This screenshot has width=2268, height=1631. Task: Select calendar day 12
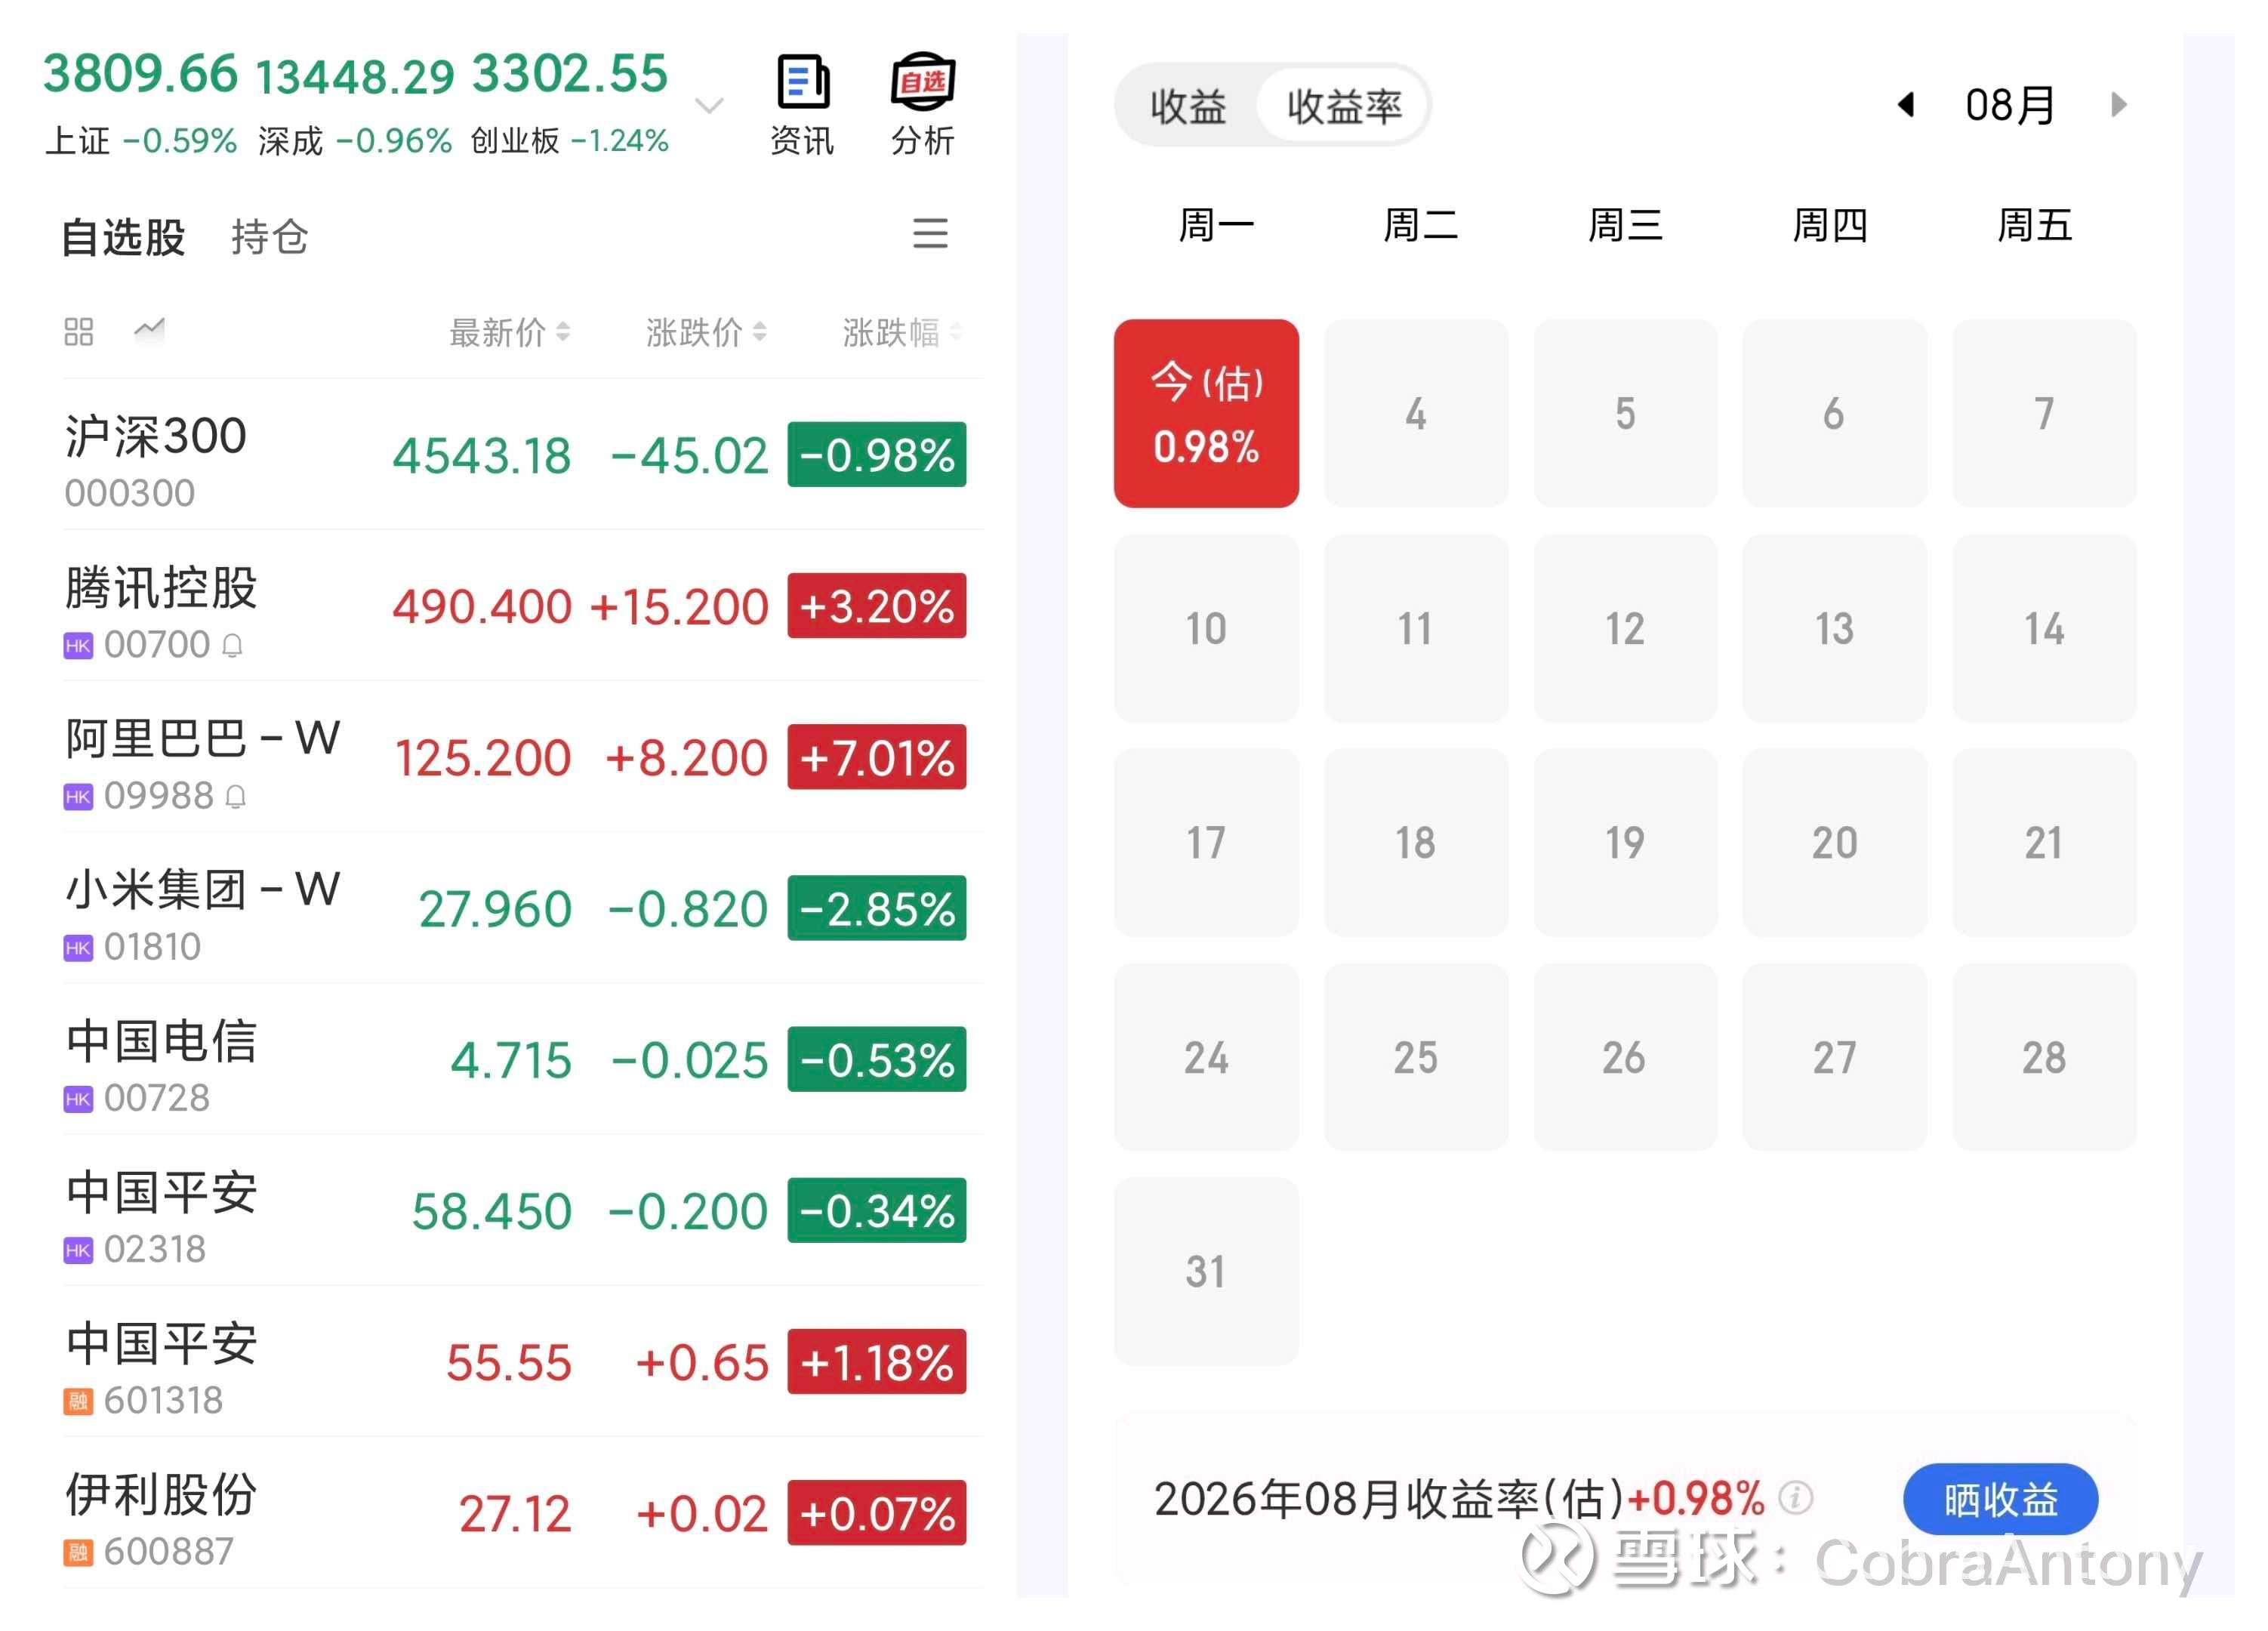click(1625, 628)
